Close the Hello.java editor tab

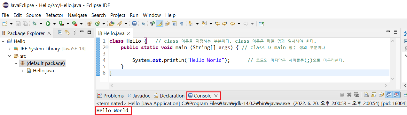[129, 33]
